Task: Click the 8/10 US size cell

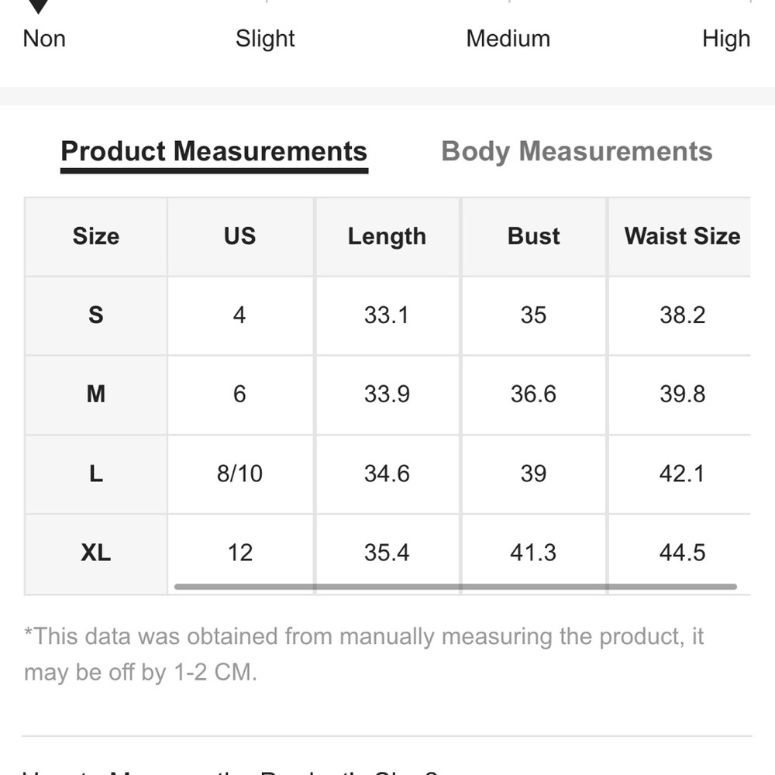Action: (239, 474)
